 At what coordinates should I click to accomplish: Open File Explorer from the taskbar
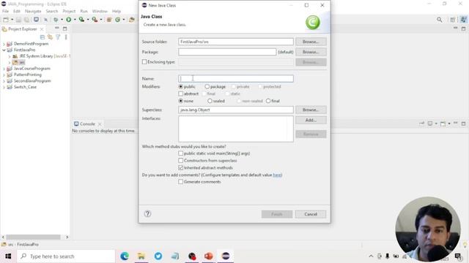pos(141,256)
